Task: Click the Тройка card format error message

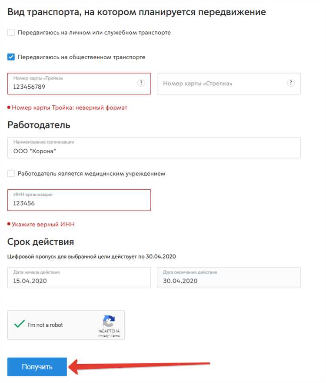Action: coord(70,107)
